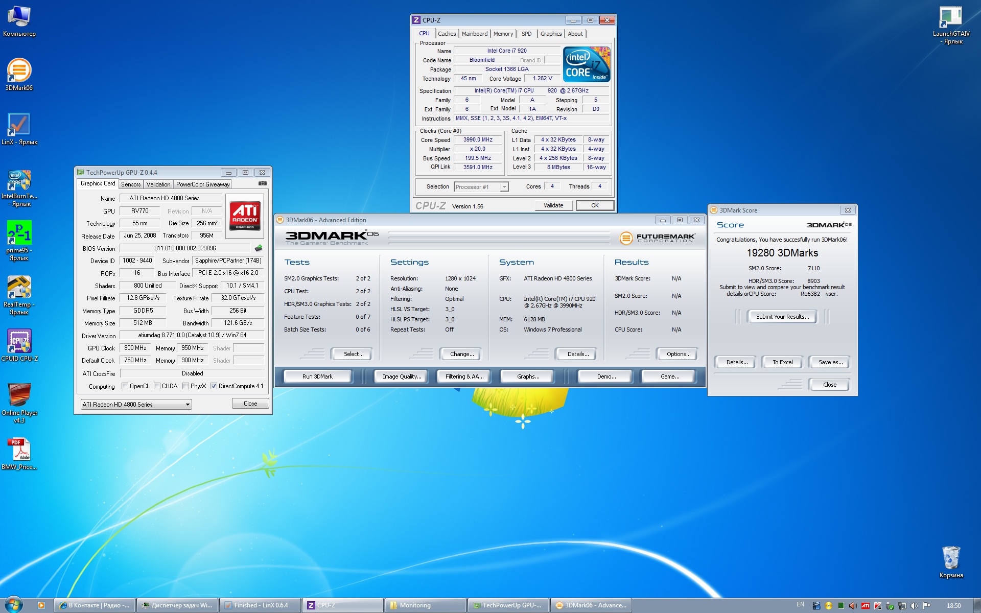
Task: Switch to the Sensors tab in GPU-Z
Action: (x=131, y=184)
